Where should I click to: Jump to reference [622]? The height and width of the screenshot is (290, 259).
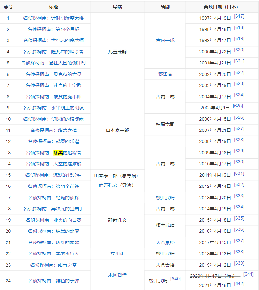[239, 73]
